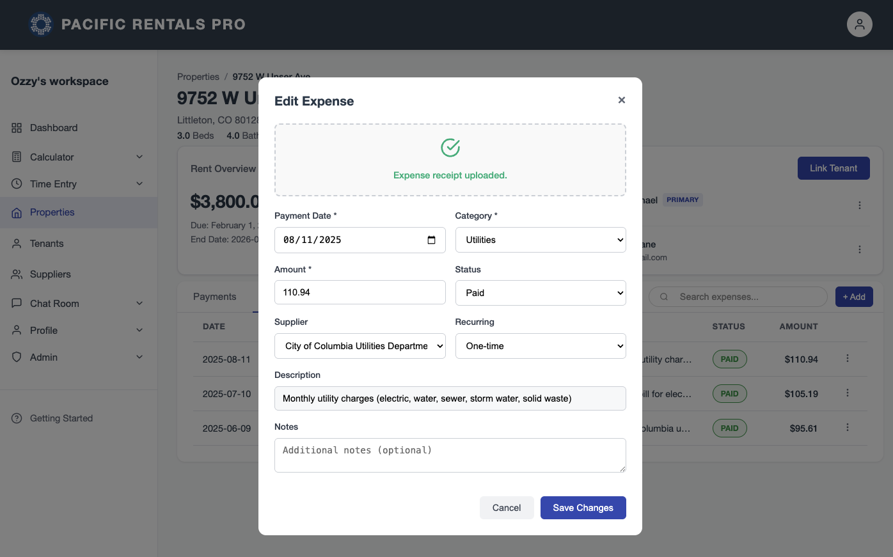Expand the Profile section chevron
Screen dimensions: 893x557
[x=139, y=330]
